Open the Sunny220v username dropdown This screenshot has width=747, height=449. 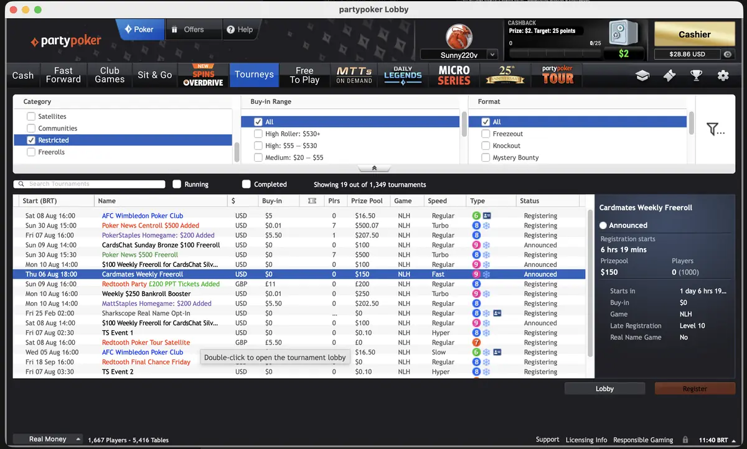click(x=493, y=55)
